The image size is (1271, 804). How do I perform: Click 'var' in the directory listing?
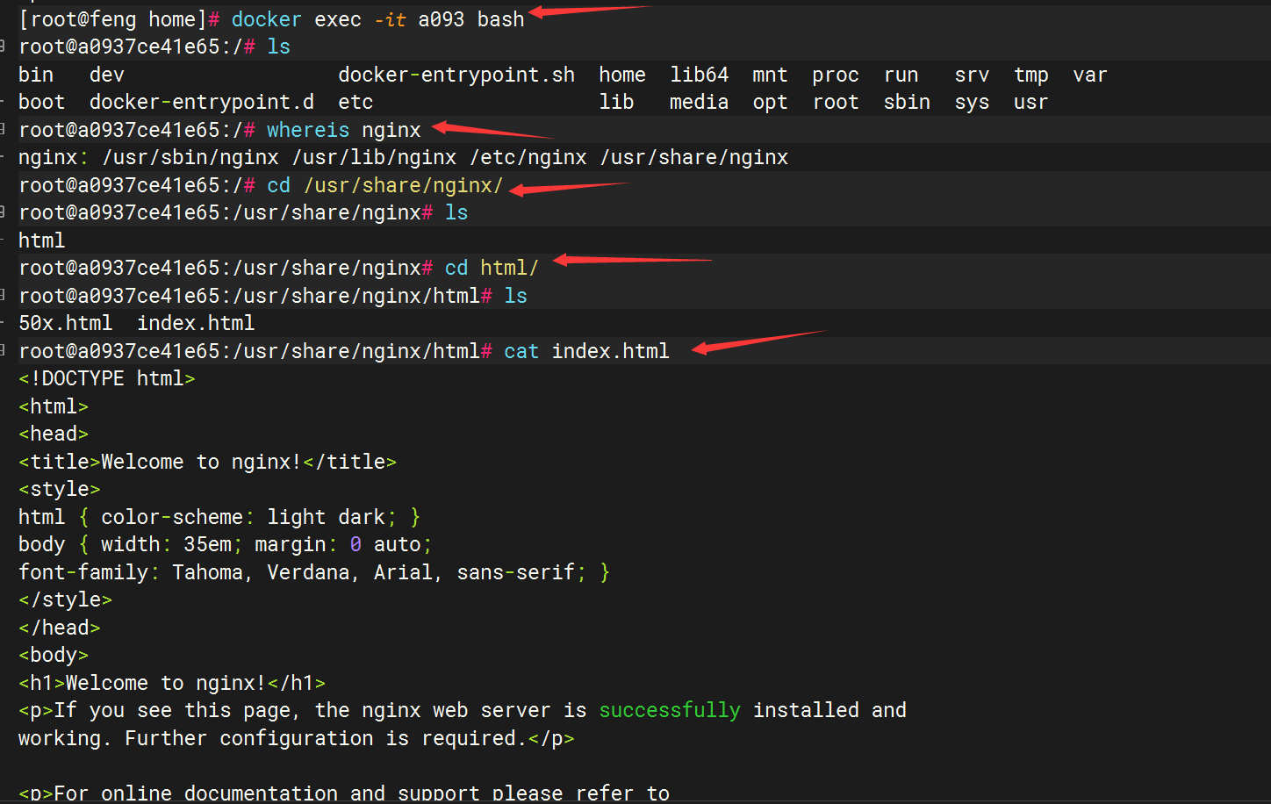[x=1090, y=75]
